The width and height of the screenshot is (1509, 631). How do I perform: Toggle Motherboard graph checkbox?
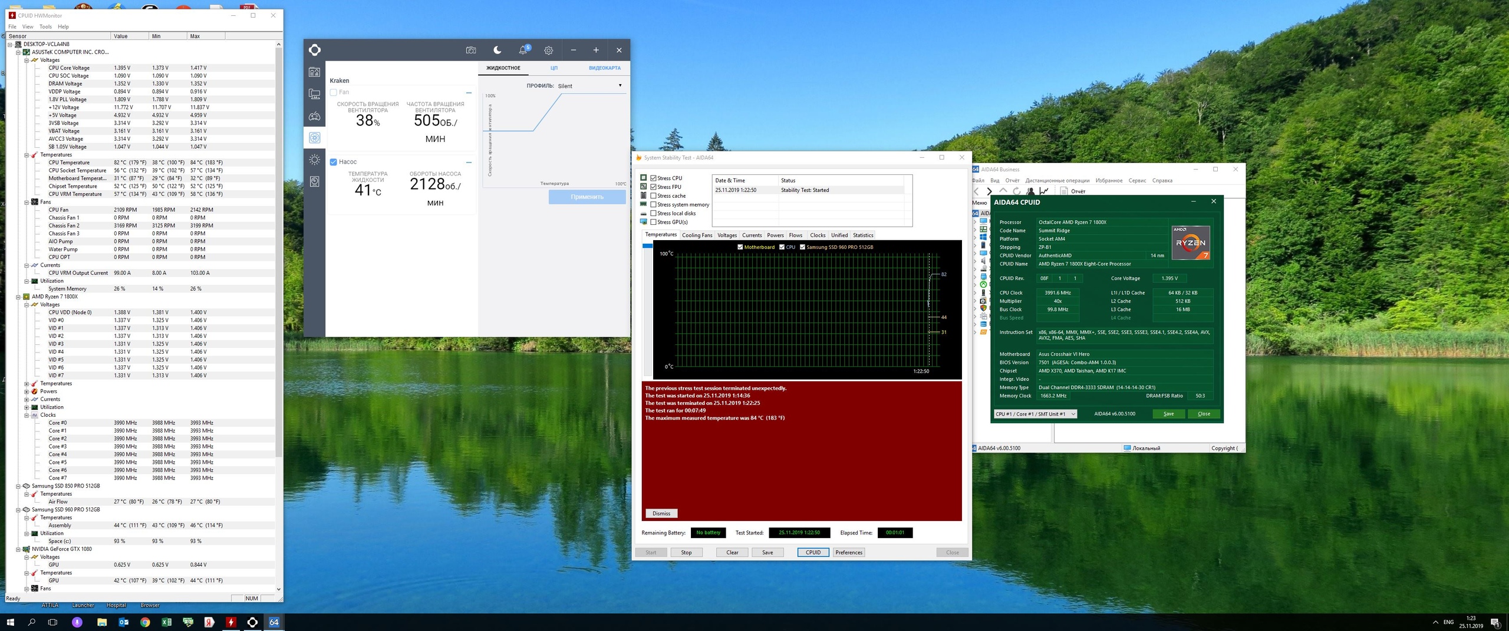click(x=740, y=247)
